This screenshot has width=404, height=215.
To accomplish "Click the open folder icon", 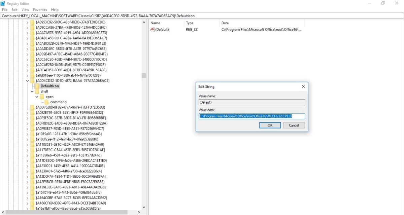I will pos(41,97).
